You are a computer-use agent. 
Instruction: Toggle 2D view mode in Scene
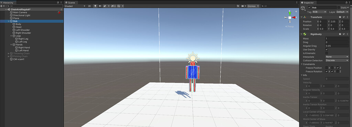point(89,6)
